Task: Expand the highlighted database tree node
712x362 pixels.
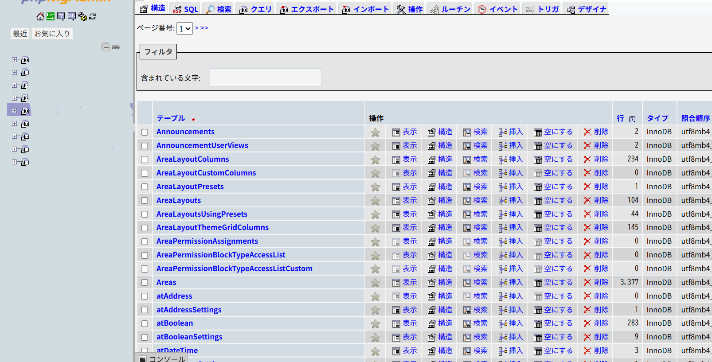Action: click(x=15, y=111)
